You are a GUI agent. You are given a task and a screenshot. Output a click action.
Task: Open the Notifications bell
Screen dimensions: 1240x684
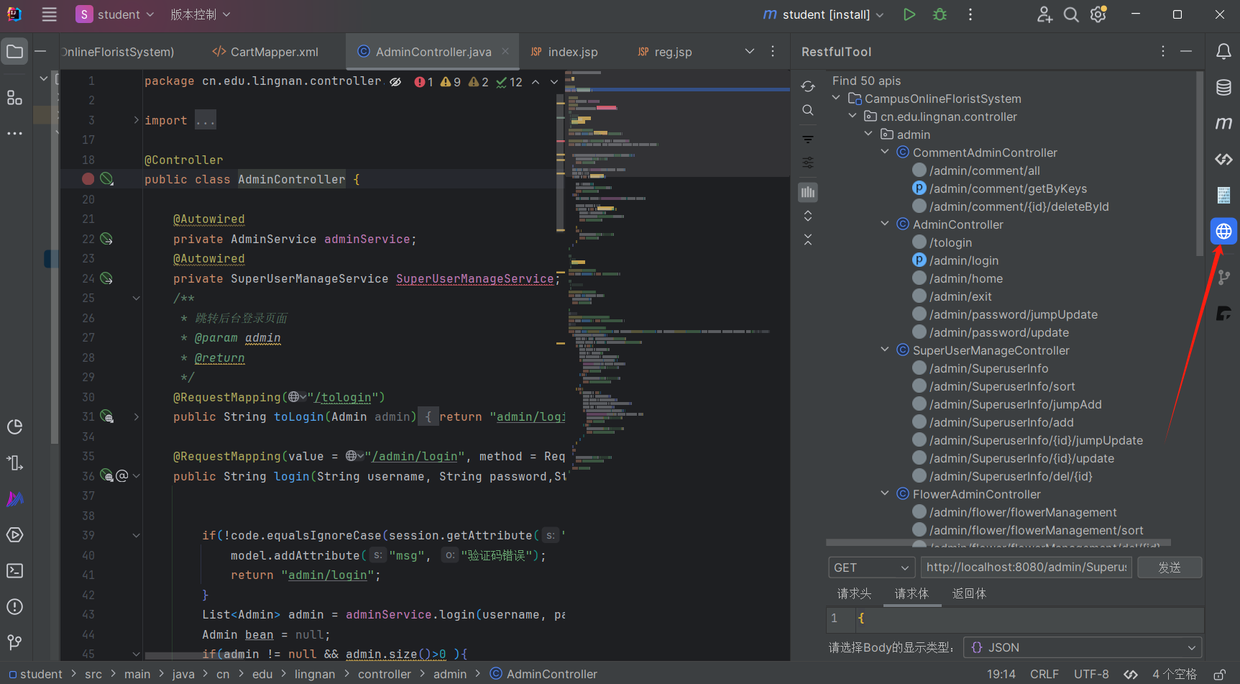(x=1223, y=51)
